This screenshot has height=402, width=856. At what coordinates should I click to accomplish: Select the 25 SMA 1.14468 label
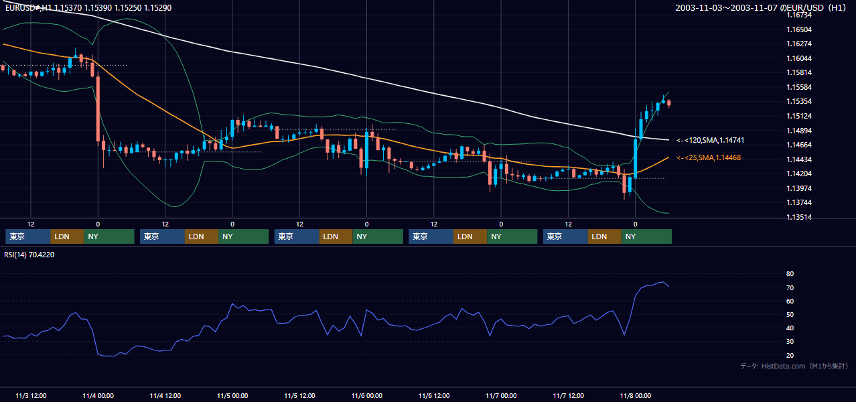point(709,157)
